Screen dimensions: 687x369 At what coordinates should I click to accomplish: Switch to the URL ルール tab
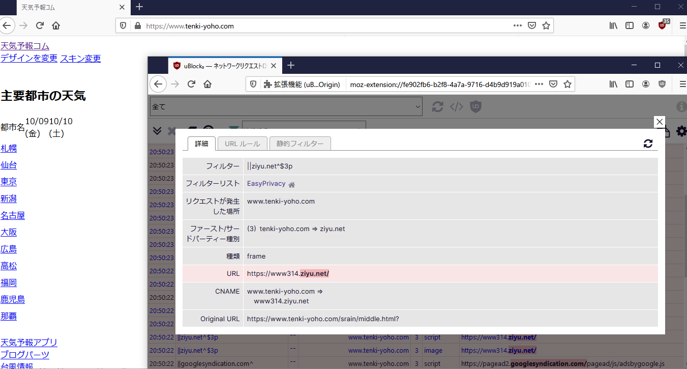[x=243, y=144]
